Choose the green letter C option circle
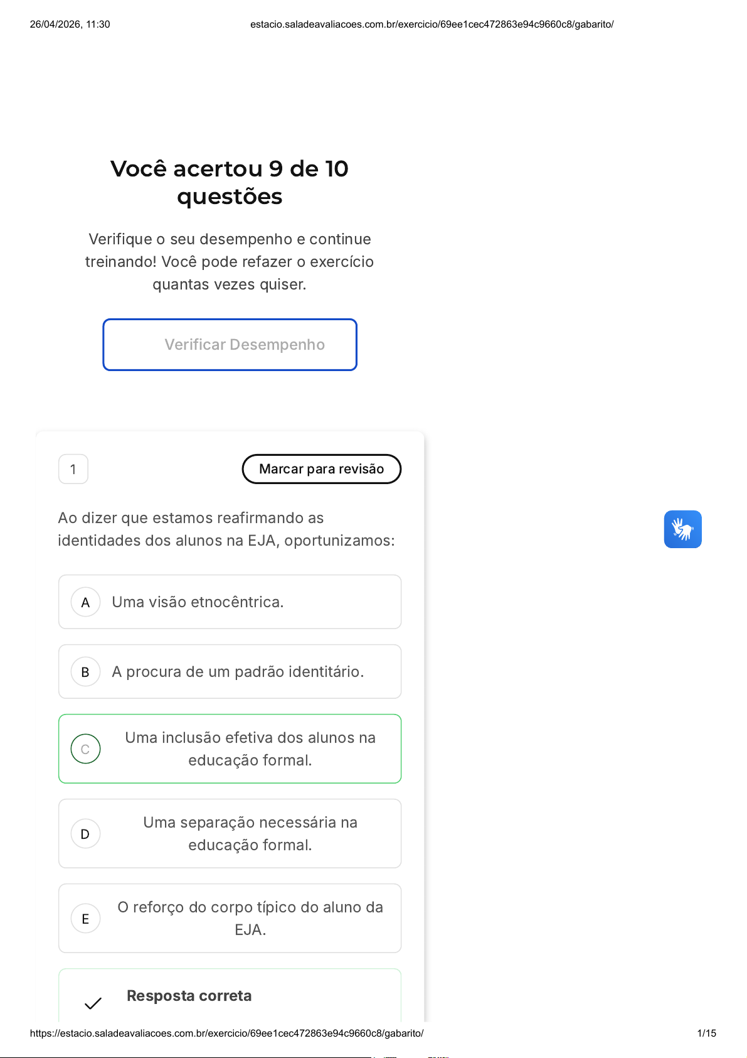Viewport: 747px width, 1058px height. point(85,749)
